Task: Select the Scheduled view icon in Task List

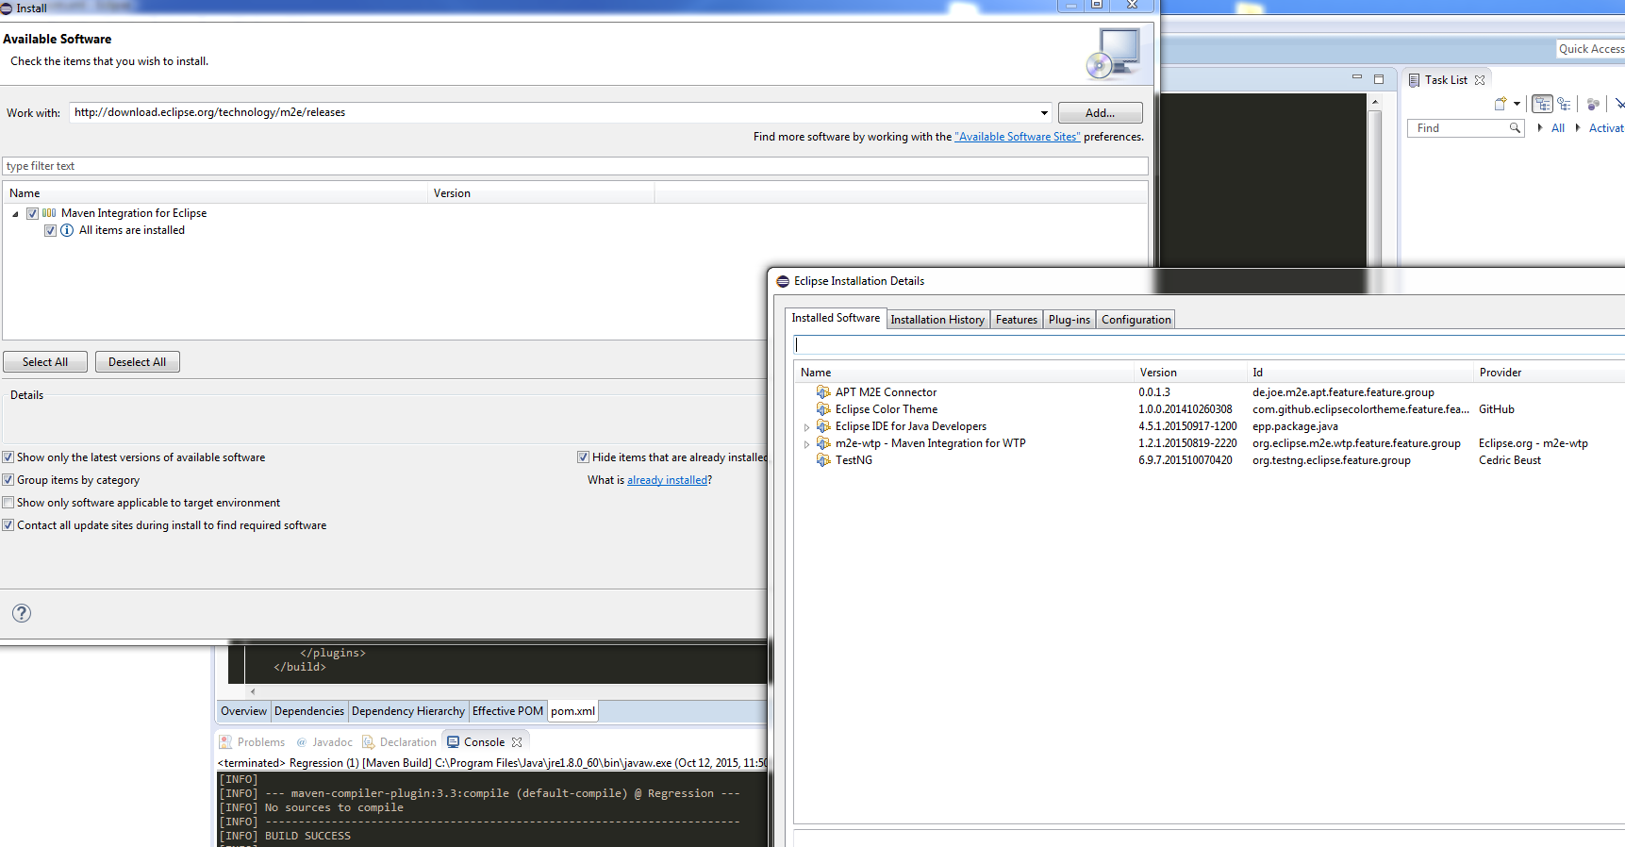Action: (1564, 104)
